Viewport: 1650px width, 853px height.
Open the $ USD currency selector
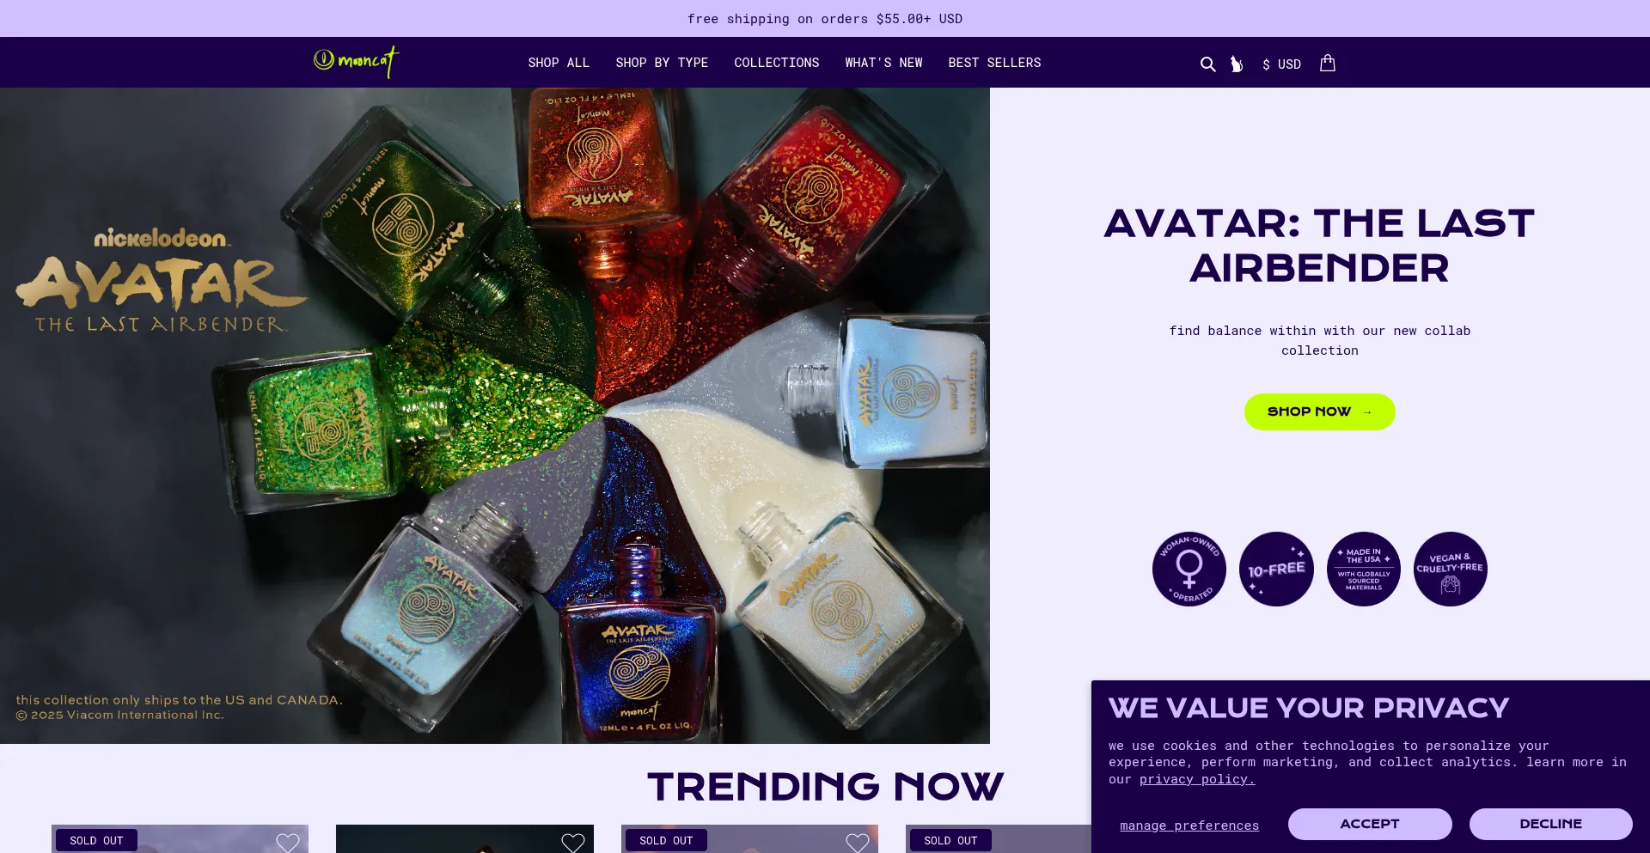(1281, 64)
